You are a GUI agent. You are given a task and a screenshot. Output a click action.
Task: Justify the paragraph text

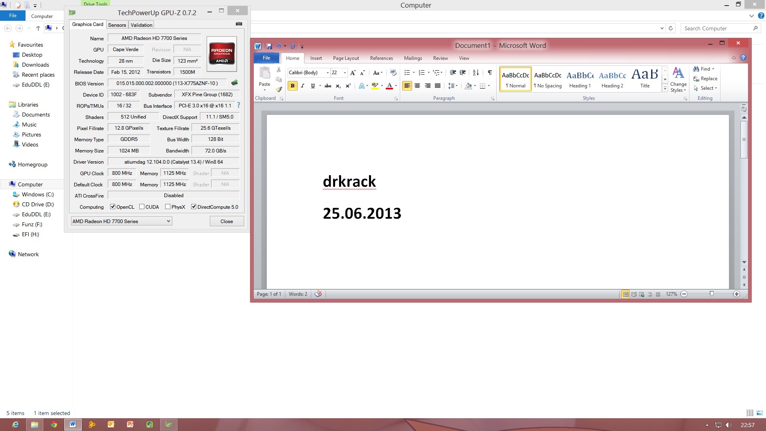437,86
